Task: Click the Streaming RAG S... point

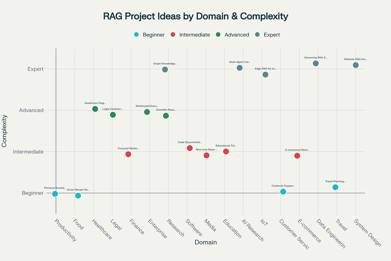Action: point(316,63)
